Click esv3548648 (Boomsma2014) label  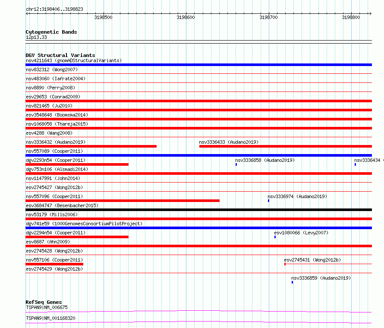coord(57,115)
